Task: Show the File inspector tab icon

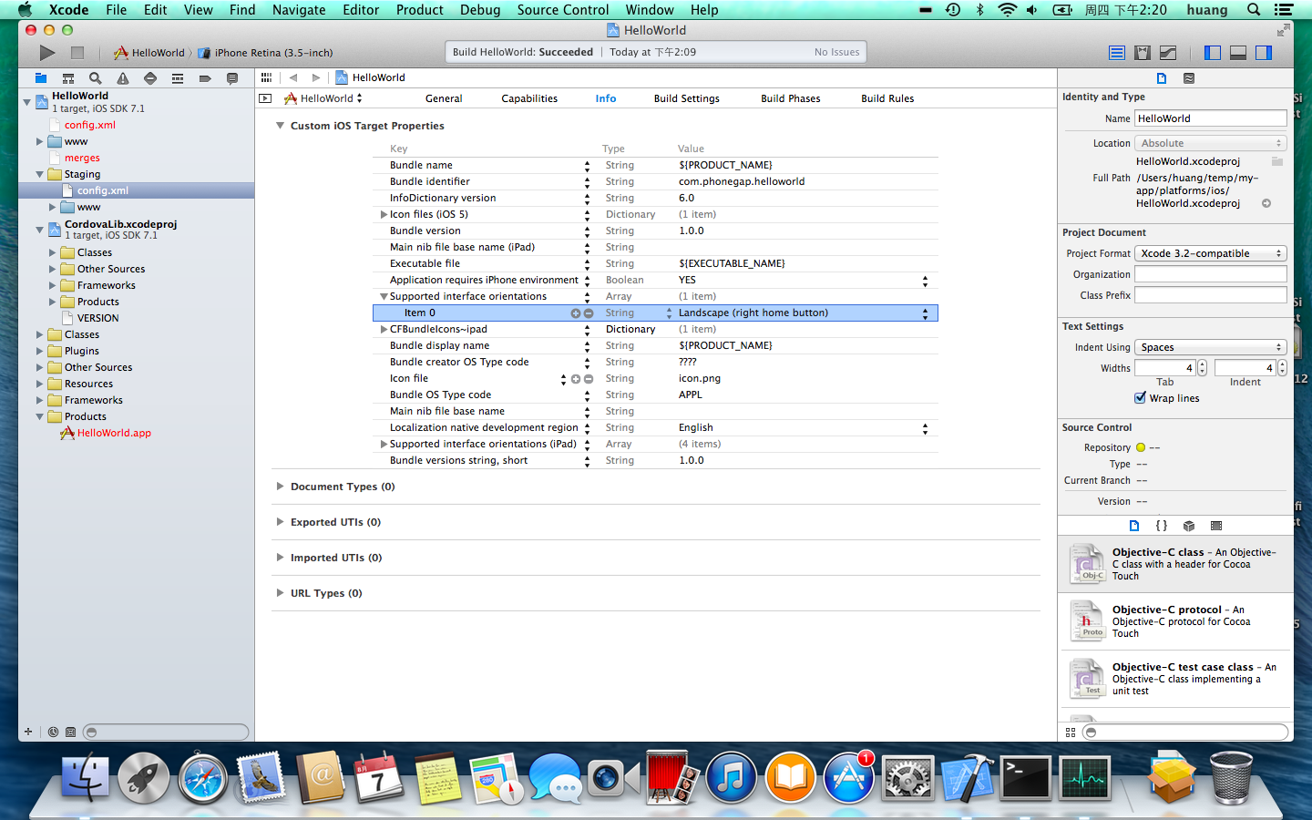Action: (1162, 78)
